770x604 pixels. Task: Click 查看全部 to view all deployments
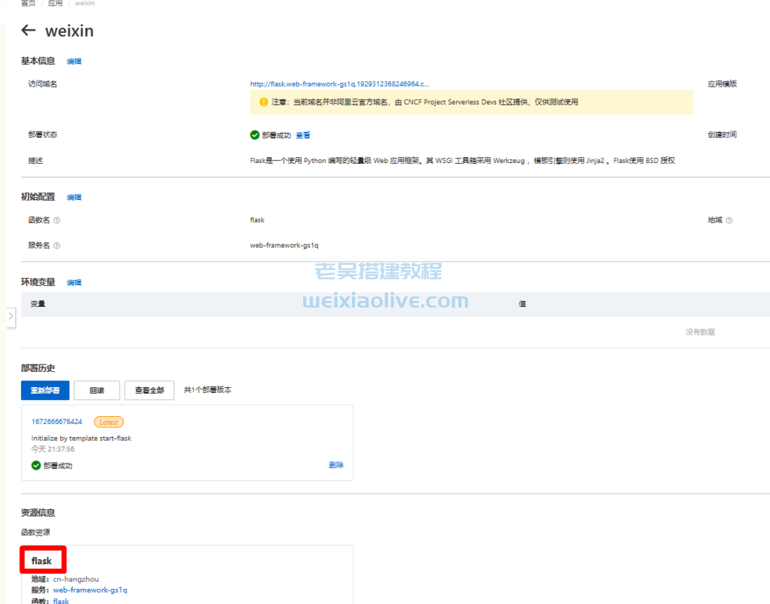coord(149,390)
